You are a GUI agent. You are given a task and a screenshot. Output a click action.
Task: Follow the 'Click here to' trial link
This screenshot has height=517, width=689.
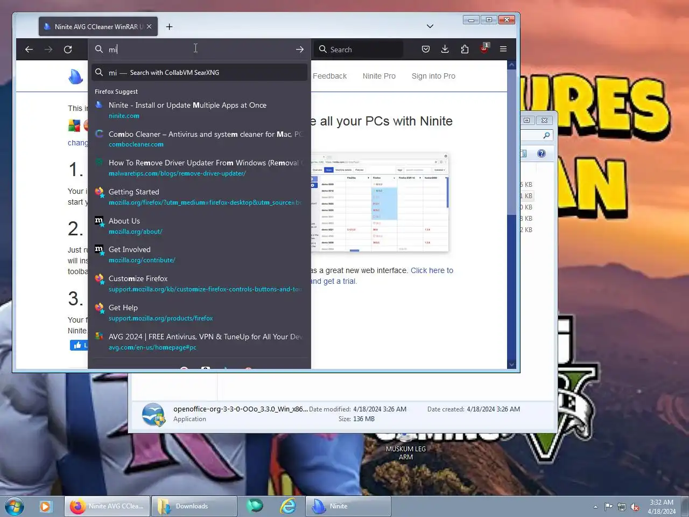pos(432,270)
